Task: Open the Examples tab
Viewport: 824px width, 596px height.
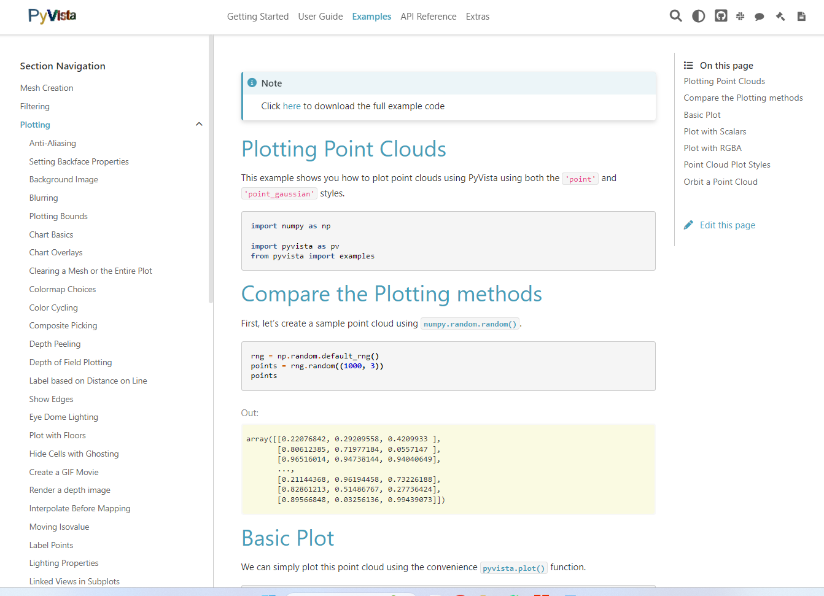Action: tap(371, 17)
